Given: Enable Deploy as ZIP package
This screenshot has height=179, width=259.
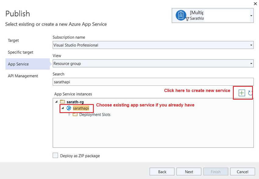Looking at the screenshot, I should pos(55,155).
